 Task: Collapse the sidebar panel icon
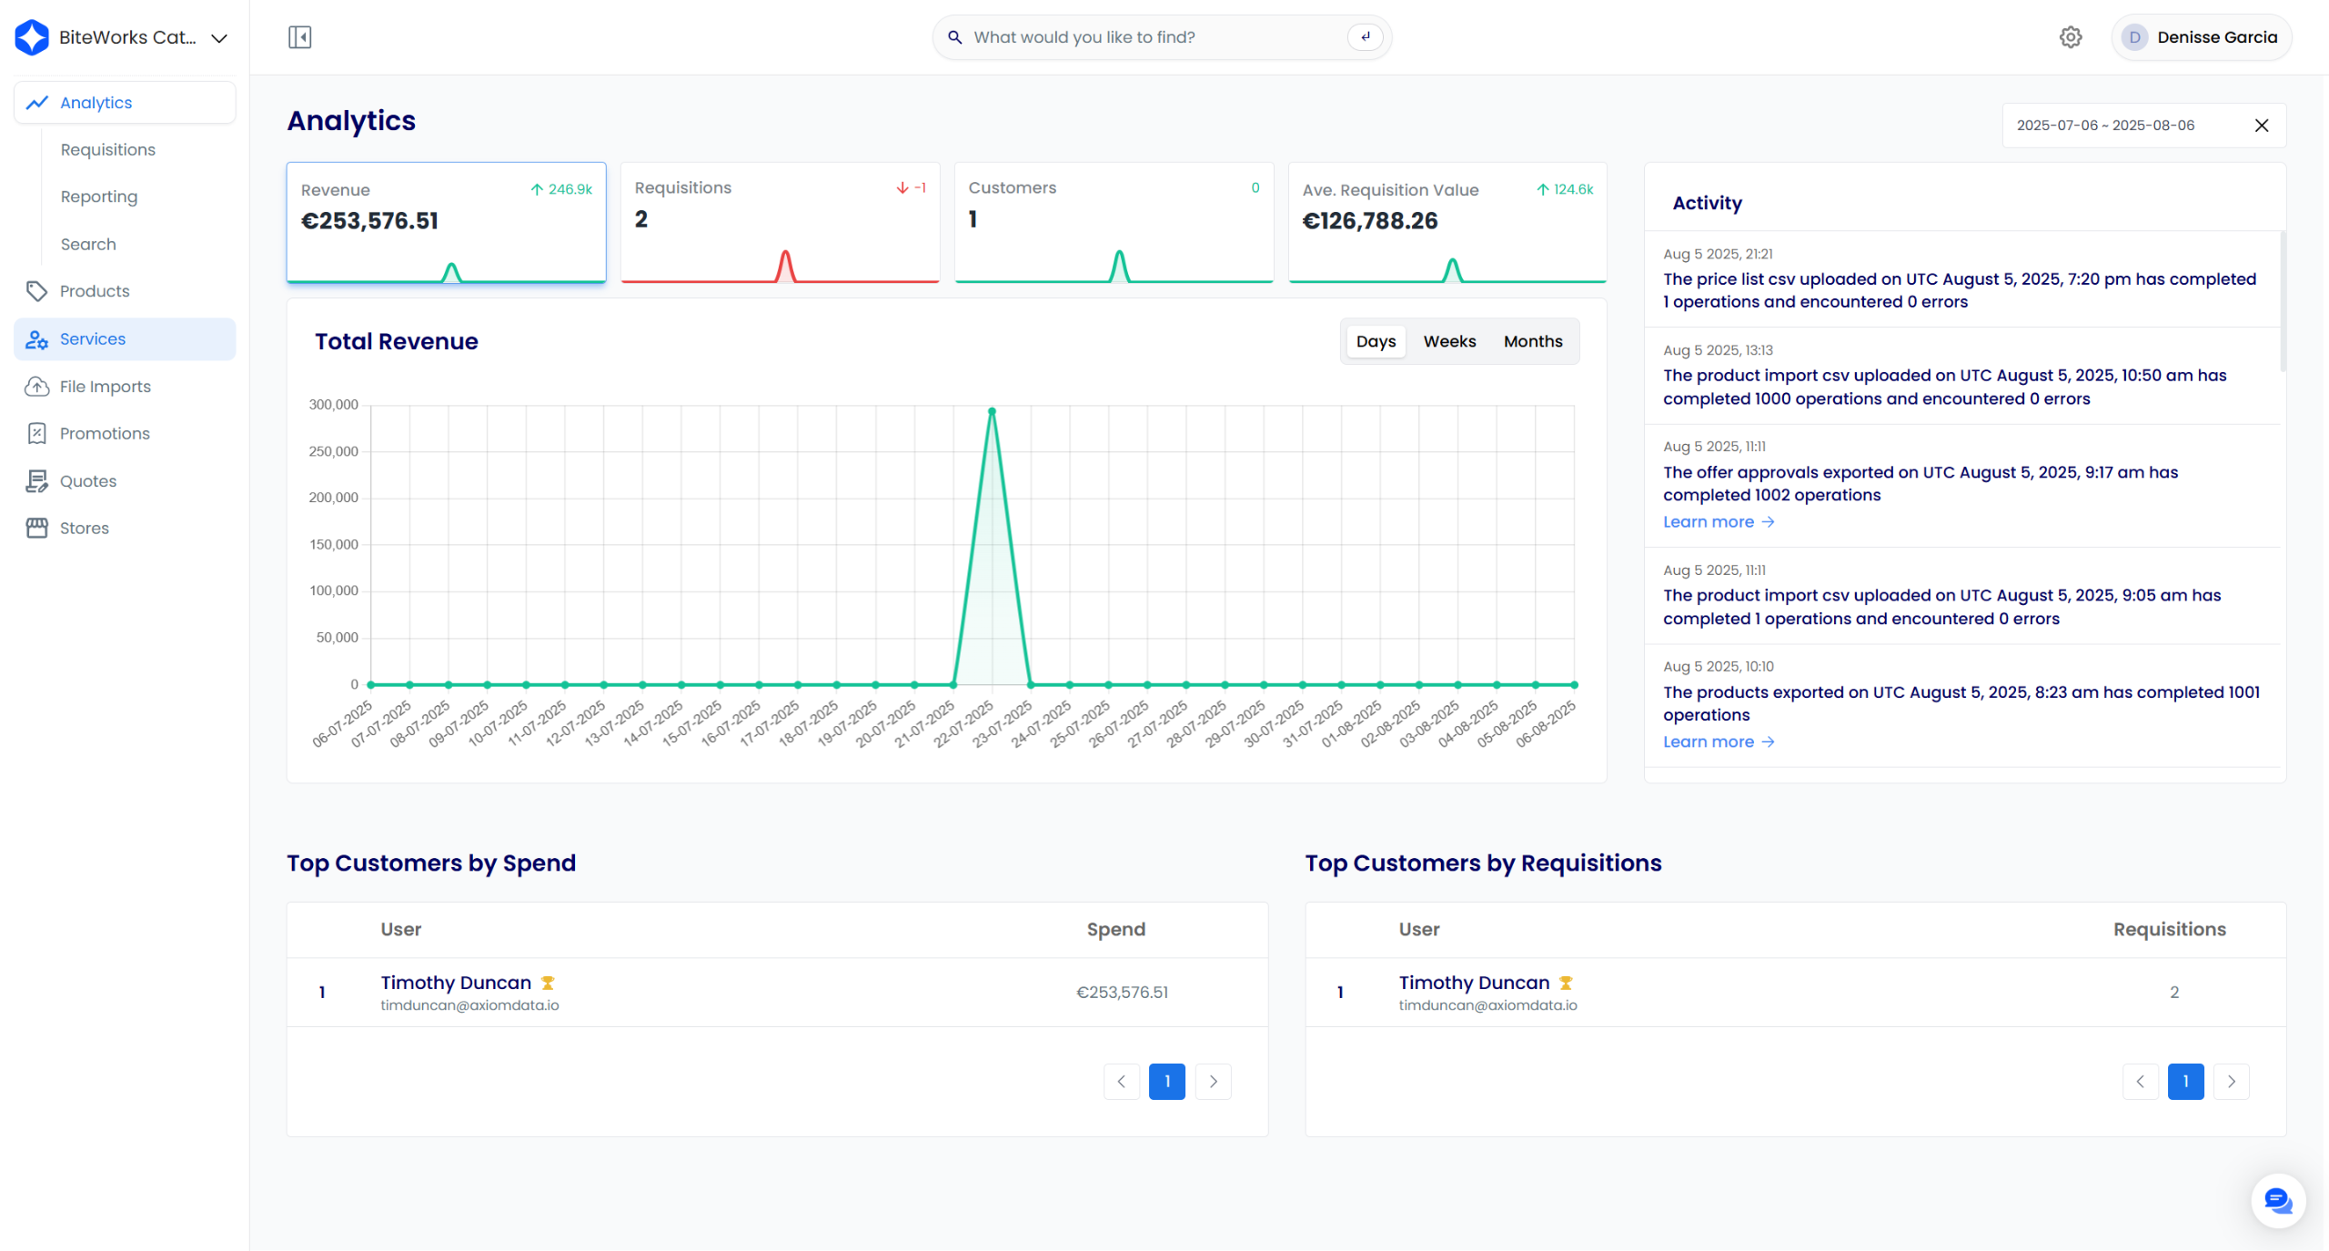tap(299, 37)
